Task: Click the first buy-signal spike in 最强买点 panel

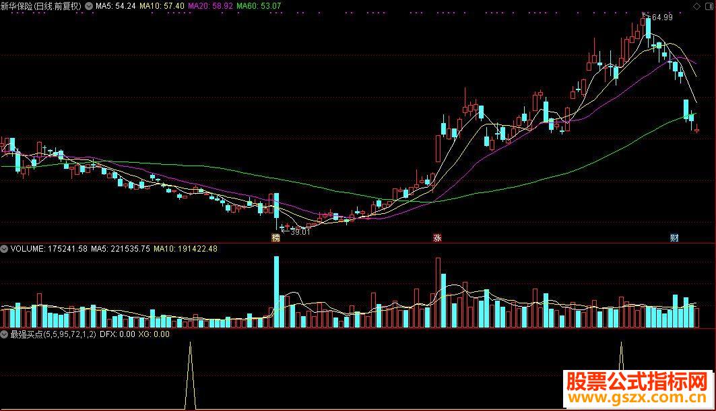Action: coord(191,376)
